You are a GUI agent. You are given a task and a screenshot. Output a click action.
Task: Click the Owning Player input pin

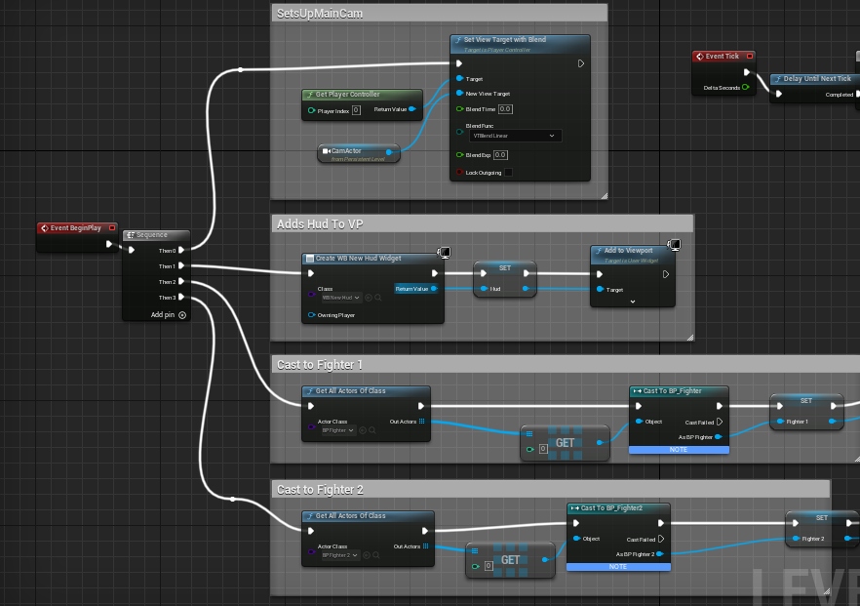coord(312,315)
